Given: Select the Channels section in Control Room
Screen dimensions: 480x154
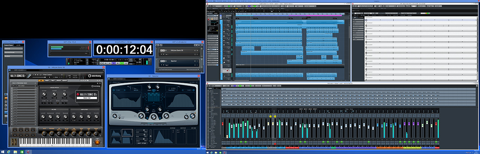Looking at the screenshot, I should click(13, 49).
